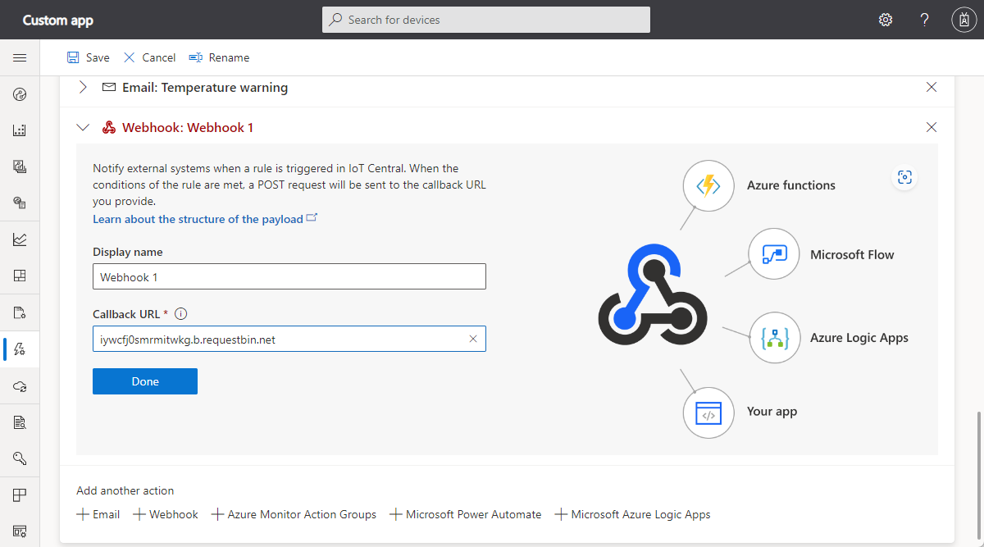Open the Analytics line chart icon
Screen dimensions: 984x547
coord(20,239)
